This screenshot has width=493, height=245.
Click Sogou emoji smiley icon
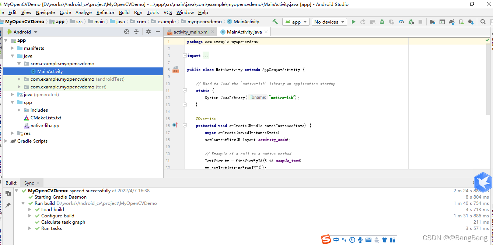(352, 240)
